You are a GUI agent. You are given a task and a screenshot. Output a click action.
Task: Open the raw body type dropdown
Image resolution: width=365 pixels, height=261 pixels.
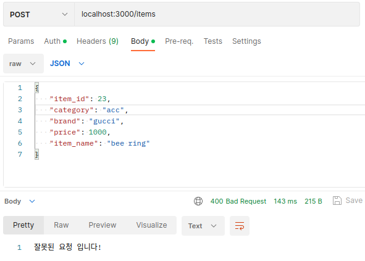pos(23,64)
